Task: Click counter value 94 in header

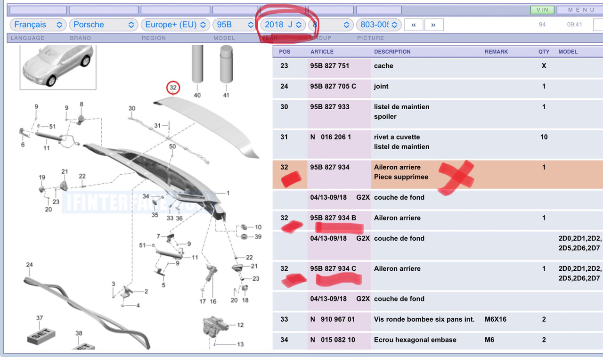Action: (x=542, y=24)
